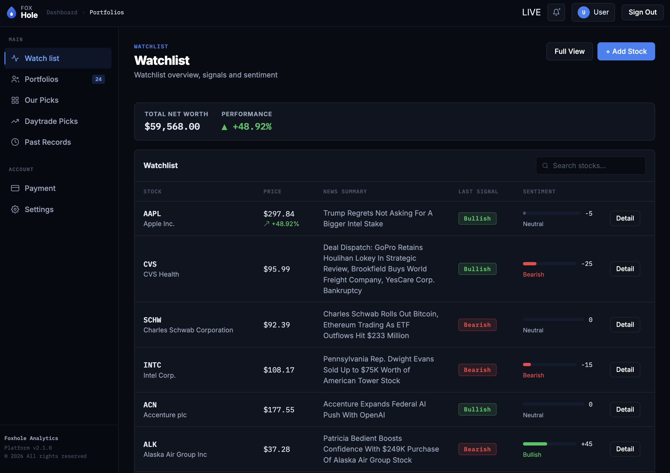670x473 pixels.
Task: Click Trump Regrets Intel Stake news summary
Action: 378,218
